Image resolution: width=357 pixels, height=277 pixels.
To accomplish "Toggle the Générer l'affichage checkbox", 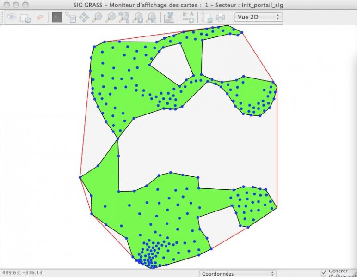I will [x=324, y=272].
